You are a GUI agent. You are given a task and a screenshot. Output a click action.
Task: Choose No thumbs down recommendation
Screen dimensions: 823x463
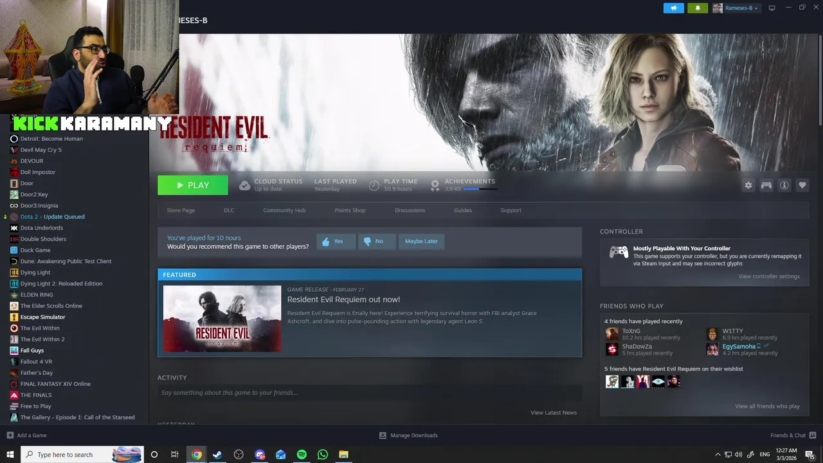click(x=376, y=241)
